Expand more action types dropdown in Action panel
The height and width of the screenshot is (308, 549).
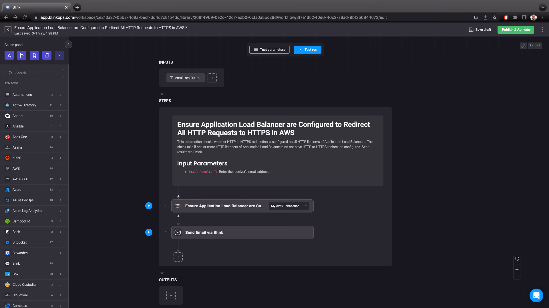point(59,55)
